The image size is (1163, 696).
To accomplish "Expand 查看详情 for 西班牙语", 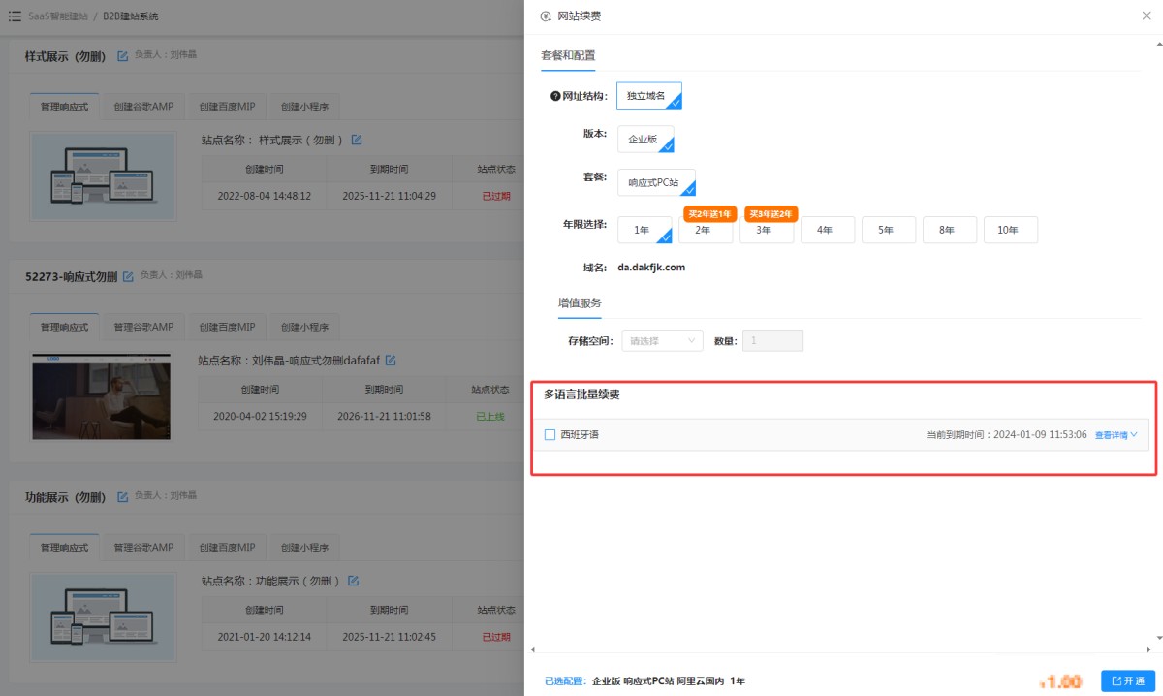I will pos(1116,435).
